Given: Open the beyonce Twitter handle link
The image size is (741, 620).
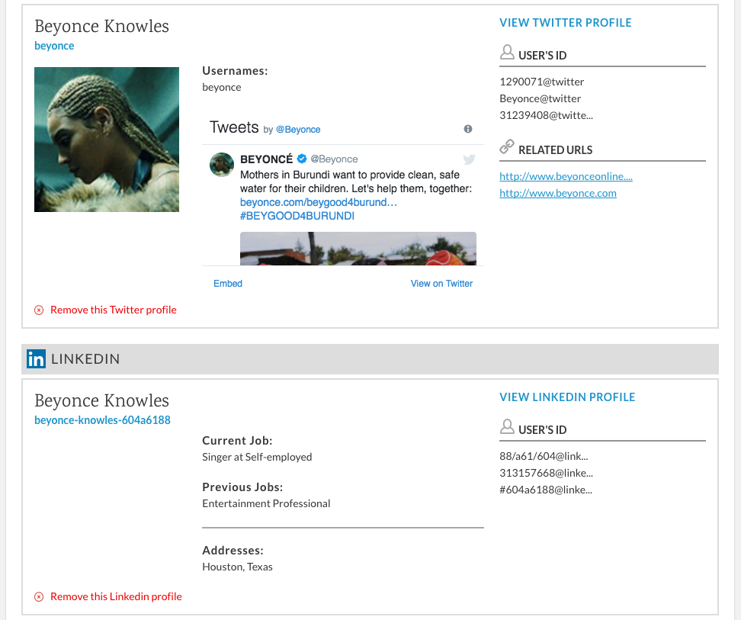Looking at the screenshot, I should [x=54, y=46].
